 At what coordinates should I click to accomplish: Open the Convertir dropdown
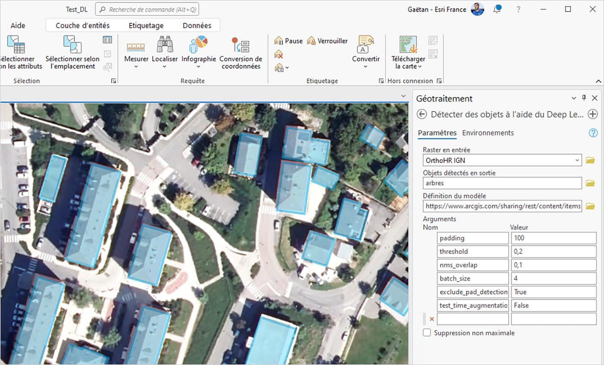point(365,52)
